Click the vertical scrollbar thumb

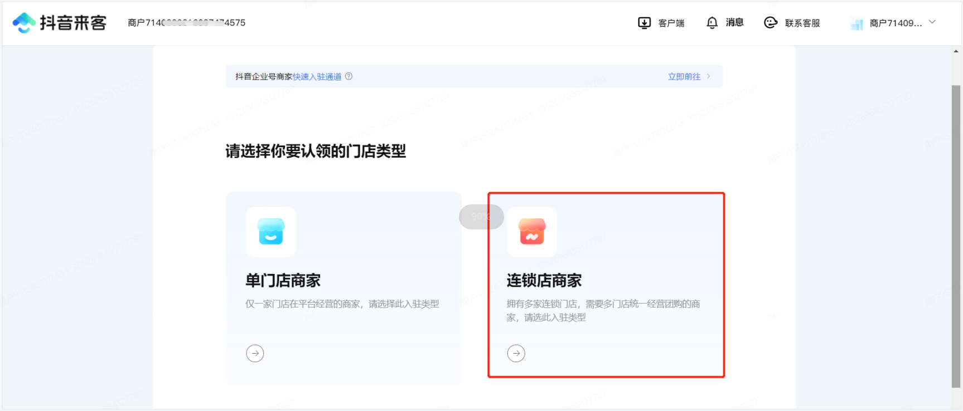[956, 236]
